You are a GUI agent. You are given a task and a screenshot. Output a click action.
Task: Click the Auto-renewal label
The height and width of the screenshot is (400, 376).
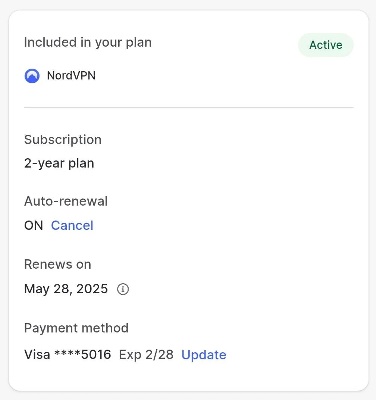[x=66, y=201]
